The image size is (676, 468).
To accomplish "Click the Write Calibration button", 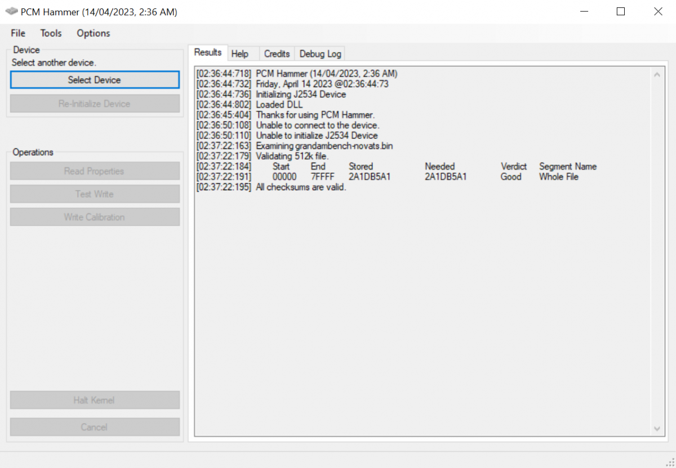I will [x=95, y=217].
